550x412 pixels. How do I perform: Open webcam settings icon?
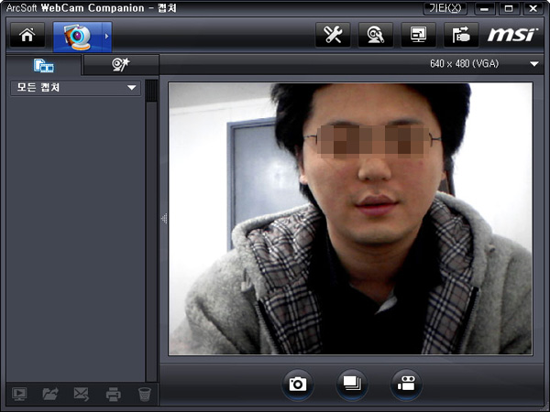click(x=376, y=35)
